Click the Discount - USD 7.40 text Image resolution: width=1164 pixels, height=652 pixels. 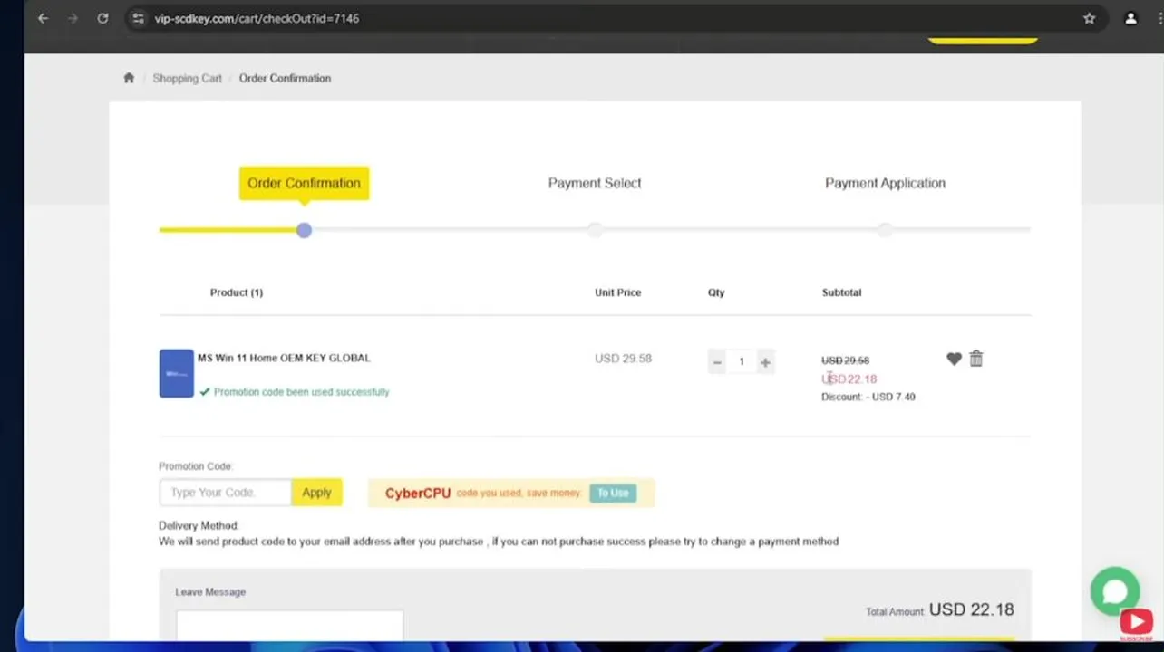[868, 397]
